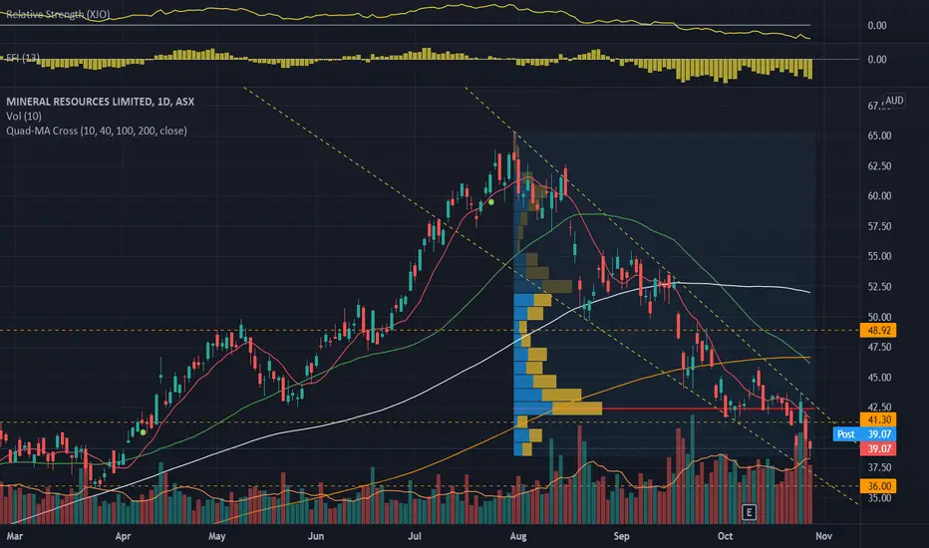This screenshot has width=929, height=548.
Task: Click the Aug label on time axis
Action: (x=517, y=536)
